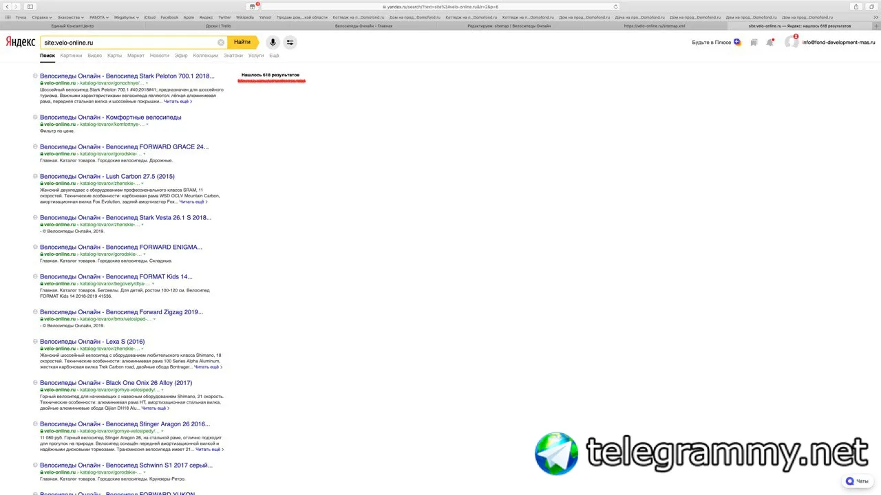Click the favicon beside FORWARD GRACE 24 result
This screenshot has height=495, width=881.
(35, 146)
